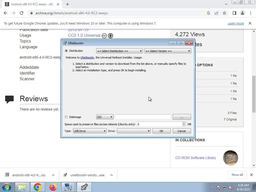Image resolution: width=256 pixels, height=192 pixels.
Task: Click the persistent space MB field
Action: [x=159, y=124]
